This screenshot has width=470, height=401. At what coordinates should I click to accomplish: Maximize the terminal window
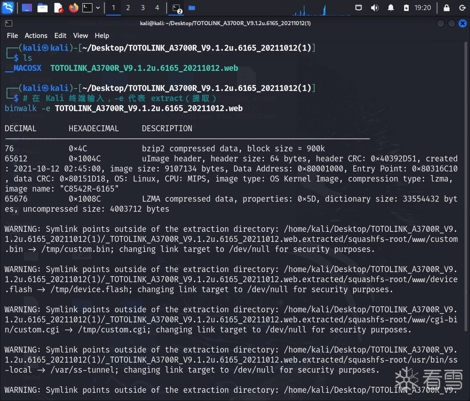click(451, 23)
